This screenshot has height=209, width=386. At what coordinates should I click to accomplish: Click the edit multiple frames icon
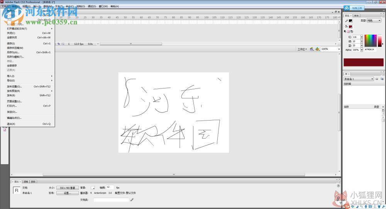59,44
